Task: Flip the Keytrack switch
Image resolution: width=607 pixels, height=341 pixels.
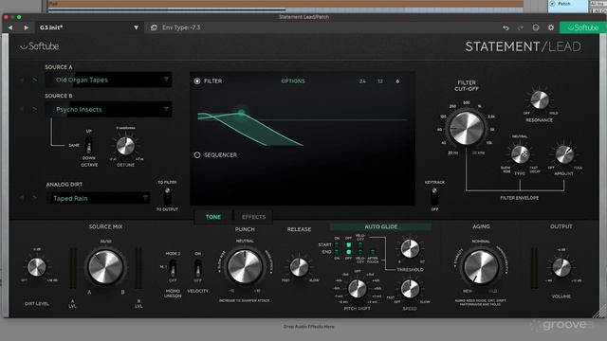Action: coord(434,196)
